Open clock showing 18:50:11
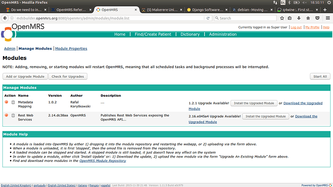The width and height of the screenshot is (333, 187). [317, 2]
